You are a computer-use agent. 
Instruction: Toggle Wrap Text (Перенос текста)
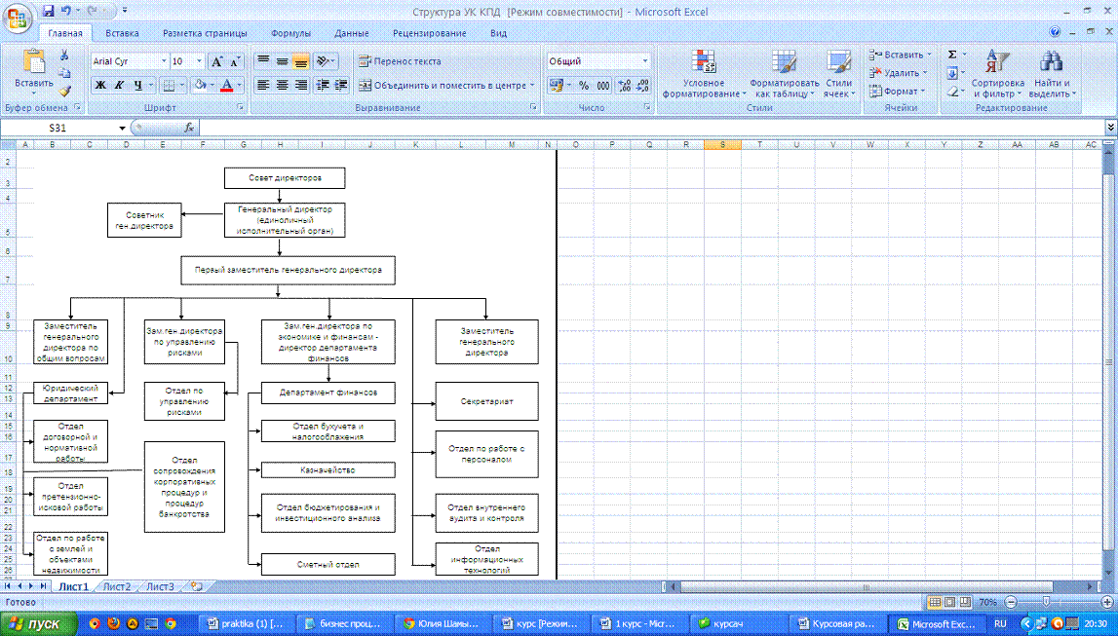tap(400, 61)
